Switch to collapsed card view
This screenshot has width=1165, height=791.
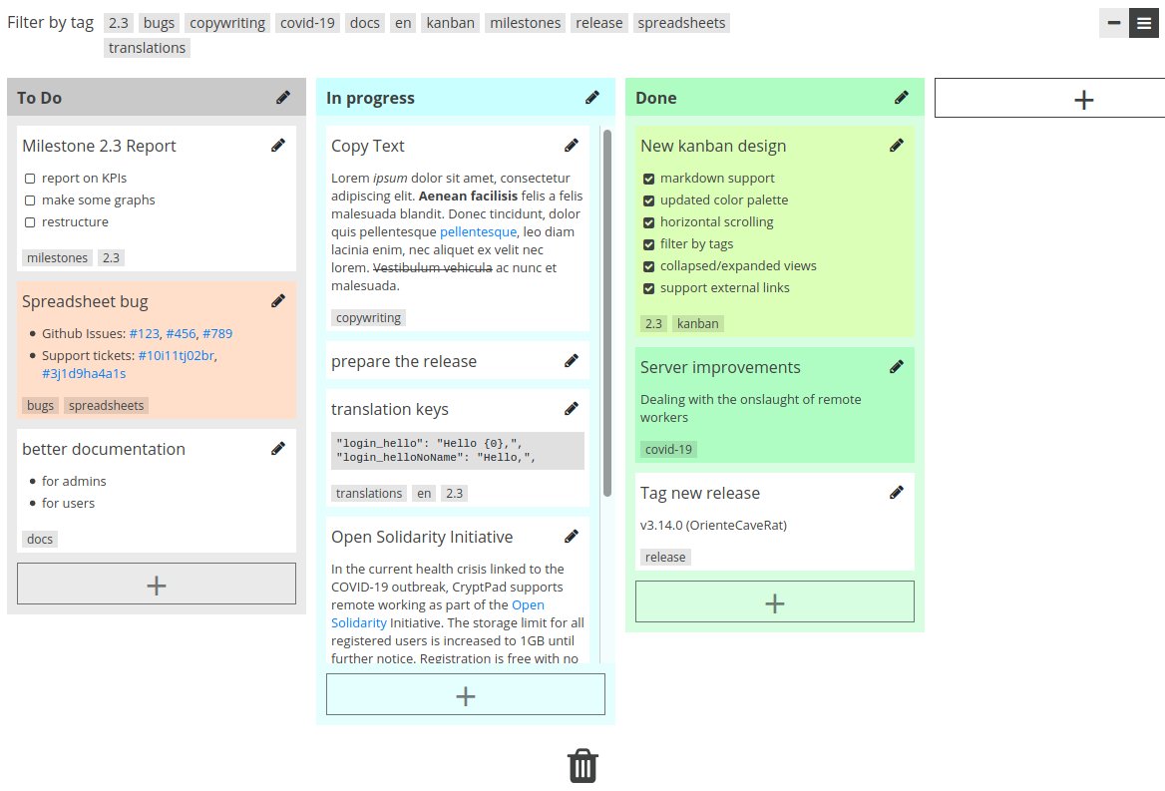(x=1114, y=23)
